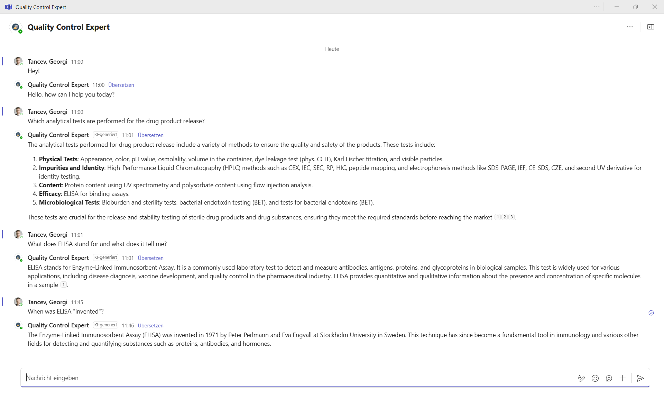Click the Teams logo in title bar

click(9, 7)
